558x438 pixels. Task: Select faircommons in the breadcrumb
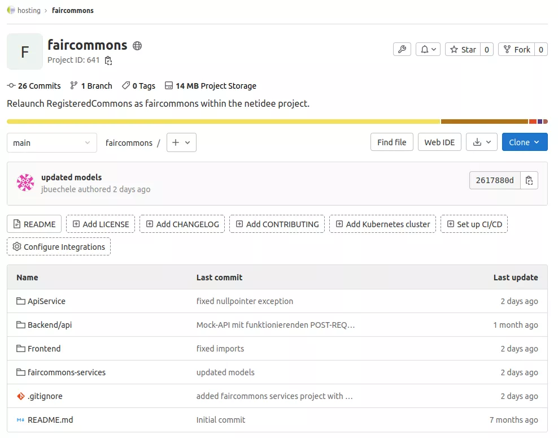[72, 10]
